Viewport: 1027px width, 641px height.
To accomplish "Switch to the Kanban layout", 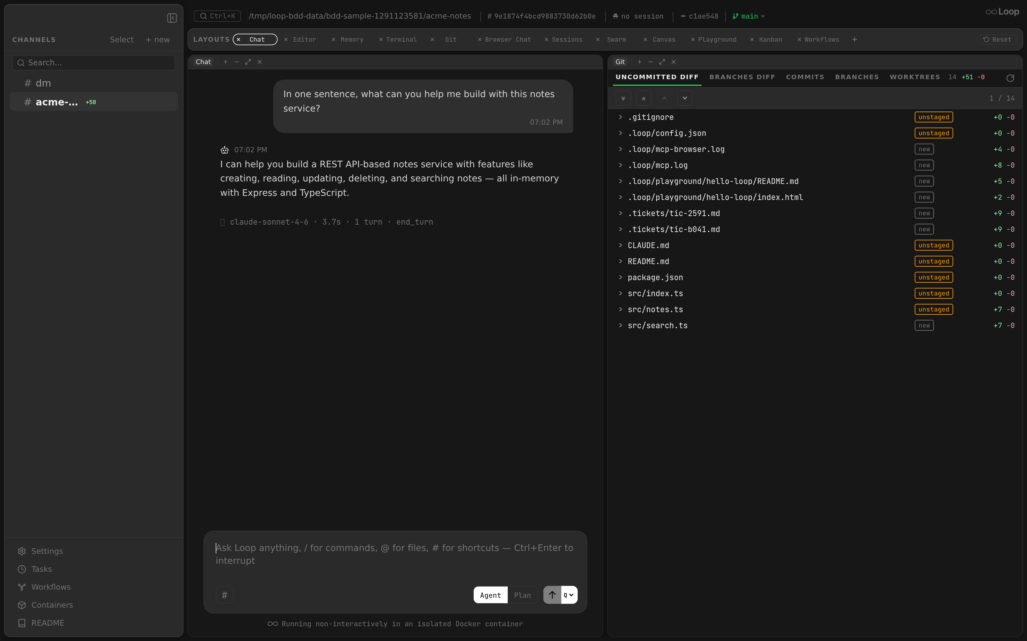I will [x=770, y=39].
